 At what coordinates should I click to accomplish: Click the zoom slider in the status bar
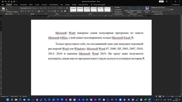click(171, 96)
